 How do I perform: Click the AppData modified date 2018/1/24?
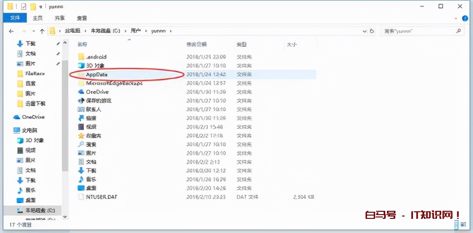coord(206,74)
